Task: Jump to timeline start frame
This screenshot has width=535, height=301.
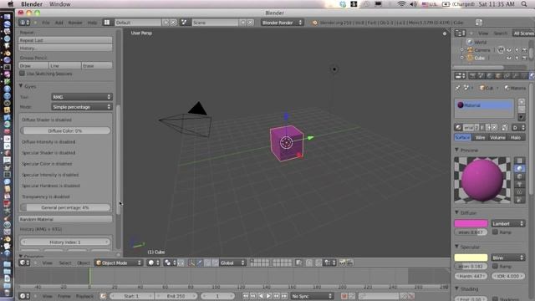Action: click(x=246, y=296)
